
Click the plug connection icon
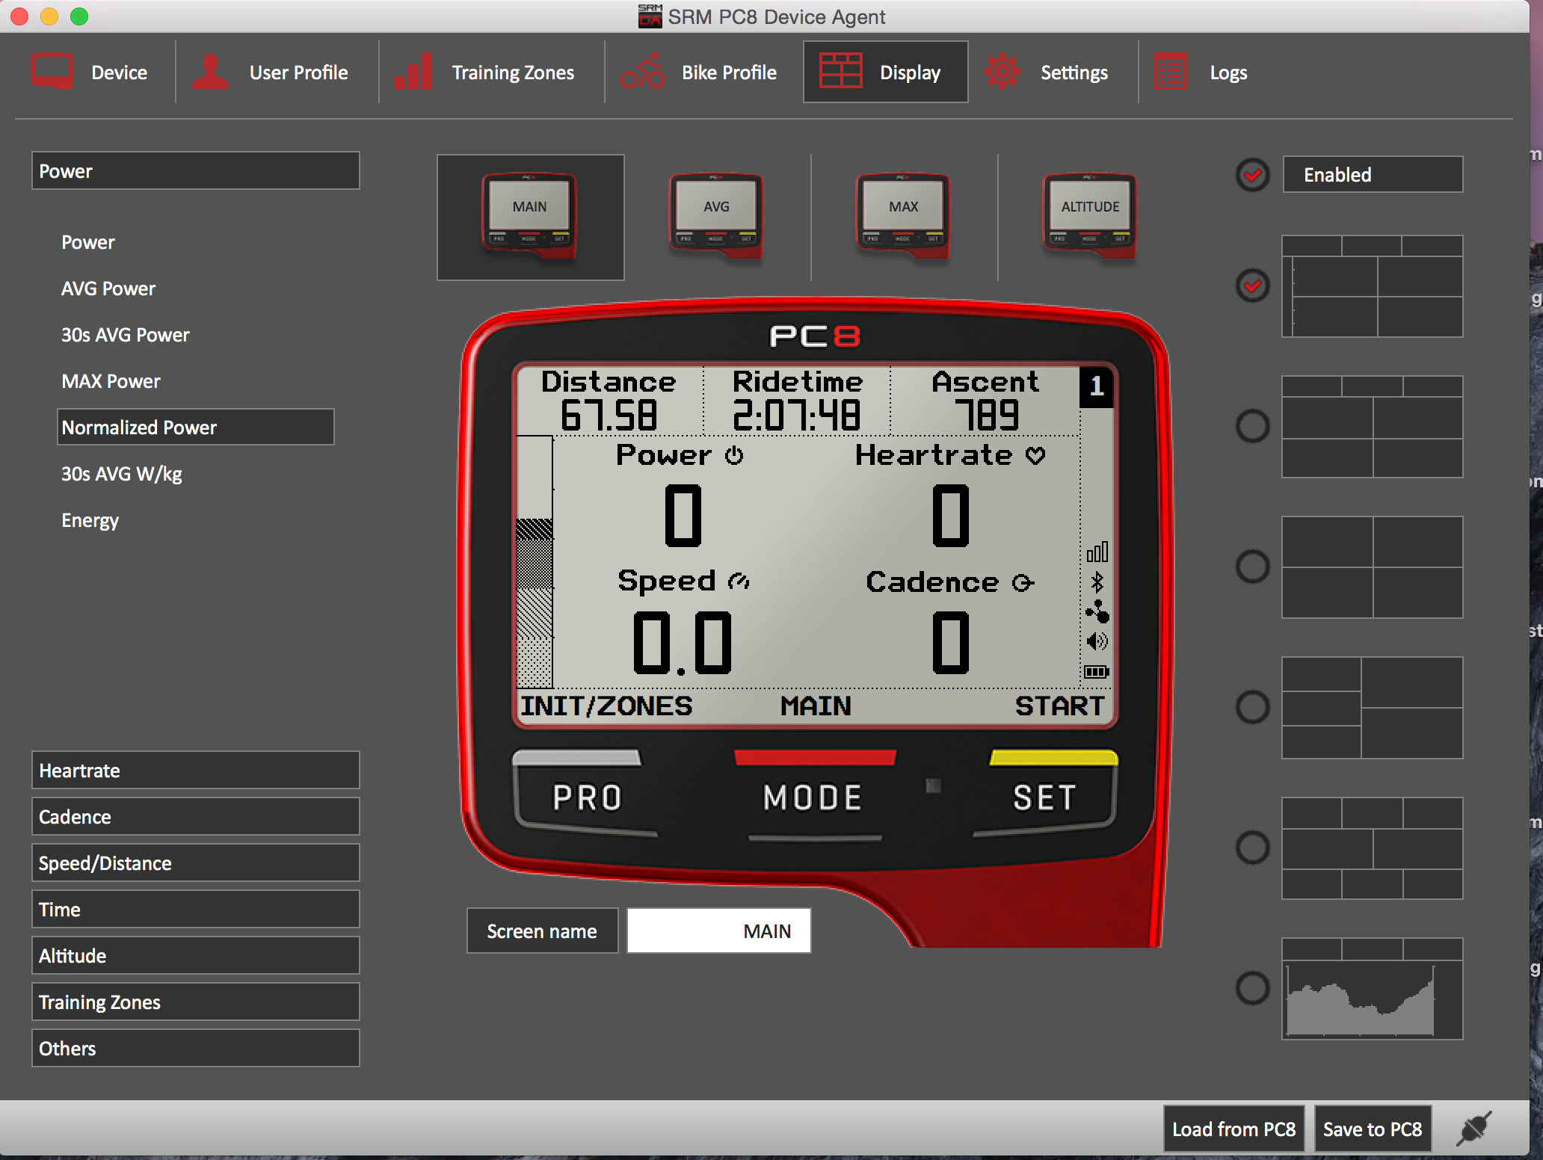click(1473, 1128)
